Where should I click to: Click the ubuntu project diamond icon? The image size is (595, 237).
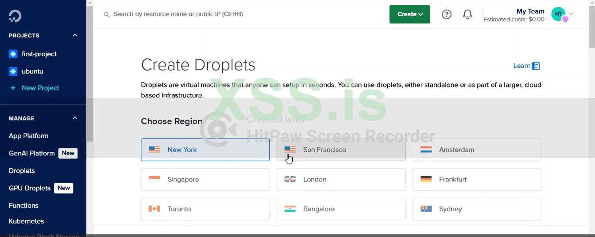13,71
